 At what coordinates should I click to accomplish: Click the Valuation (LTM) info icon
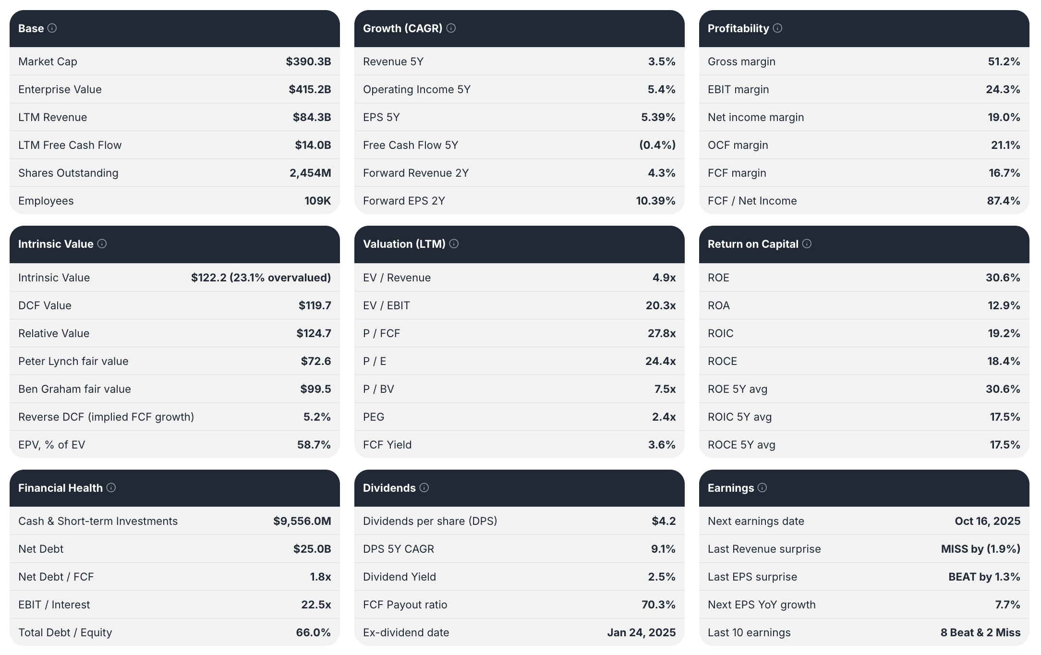click(453, 244)
